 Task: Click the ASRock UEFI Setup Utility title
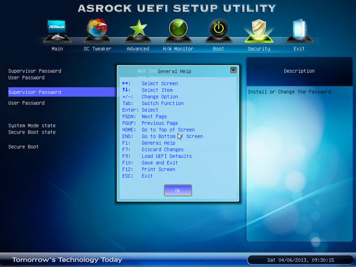(x=177, y=8)
